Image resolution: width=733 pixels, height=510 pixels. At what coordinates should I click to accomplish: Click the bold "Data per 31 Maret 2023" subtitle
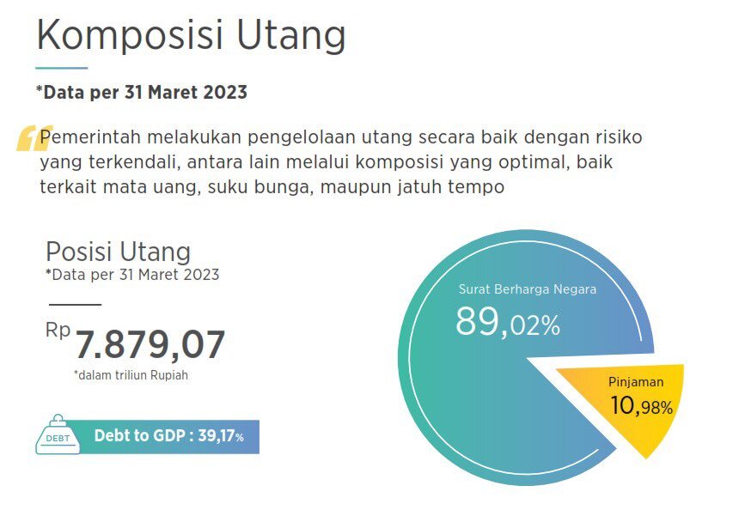tap(142, 92)
